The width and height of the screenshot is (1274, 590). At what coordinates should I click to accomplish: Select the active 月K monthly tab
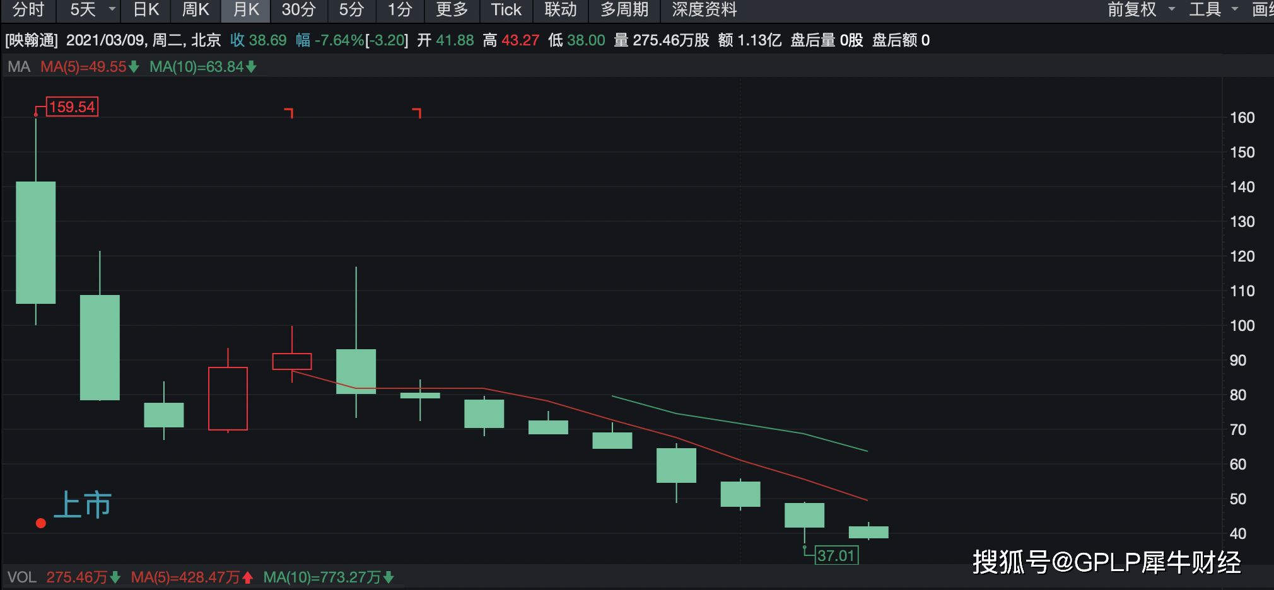point(245,10)
